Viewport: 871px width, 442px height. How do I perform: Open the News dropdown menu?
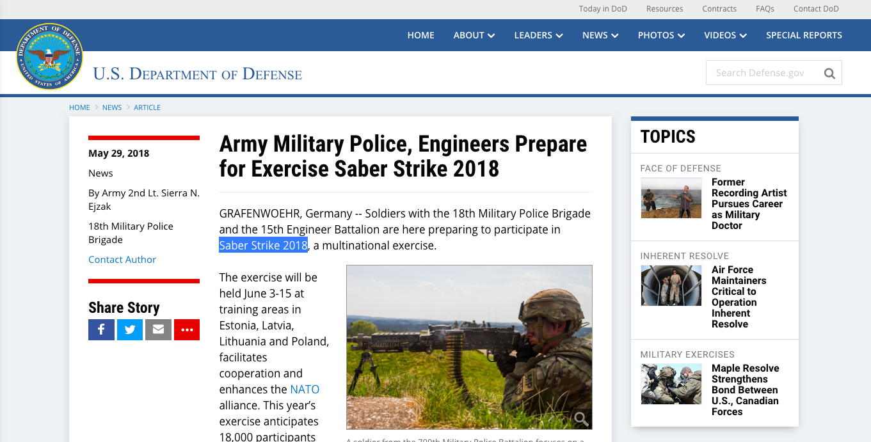600,35
